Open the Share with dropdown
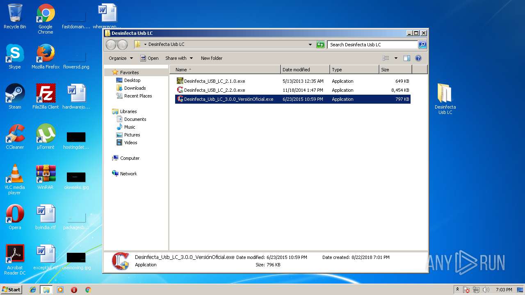This screenshot has width=525, height=295. pyautogui.click(x=179, y=58)
